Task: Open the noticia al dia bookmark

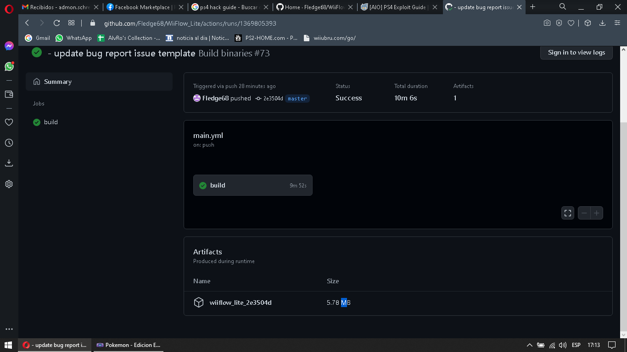Action: (x=197, y=38)
